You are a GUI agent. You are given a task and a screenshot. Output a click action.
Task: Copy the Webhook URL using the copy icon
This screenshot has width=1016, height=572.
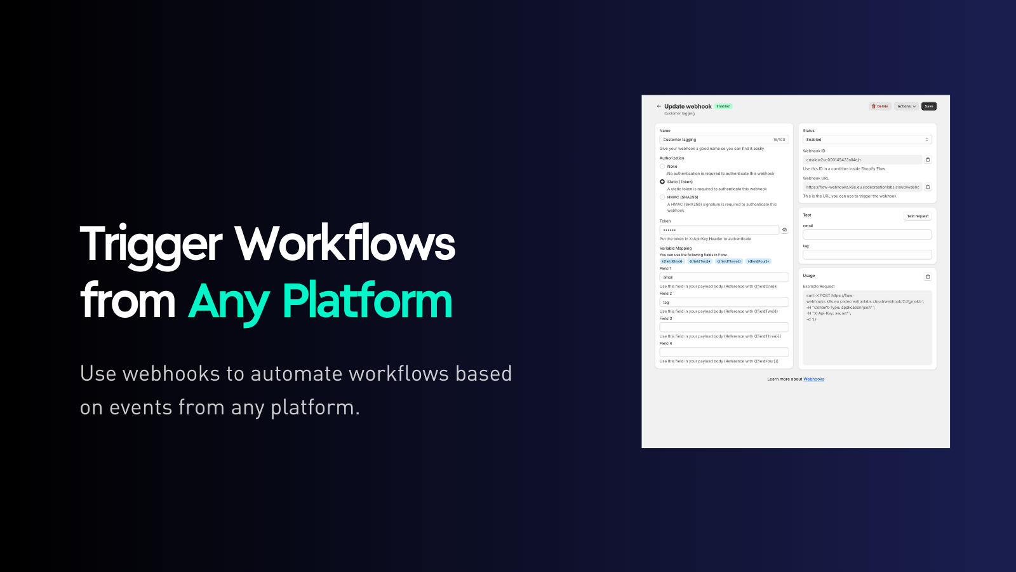pos(927,187)
